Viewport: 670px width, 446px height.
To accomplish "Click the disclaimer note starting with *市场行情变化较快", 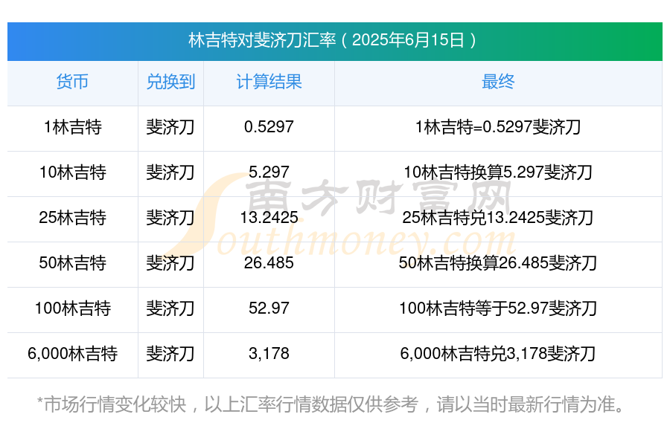I will point(331,404).
